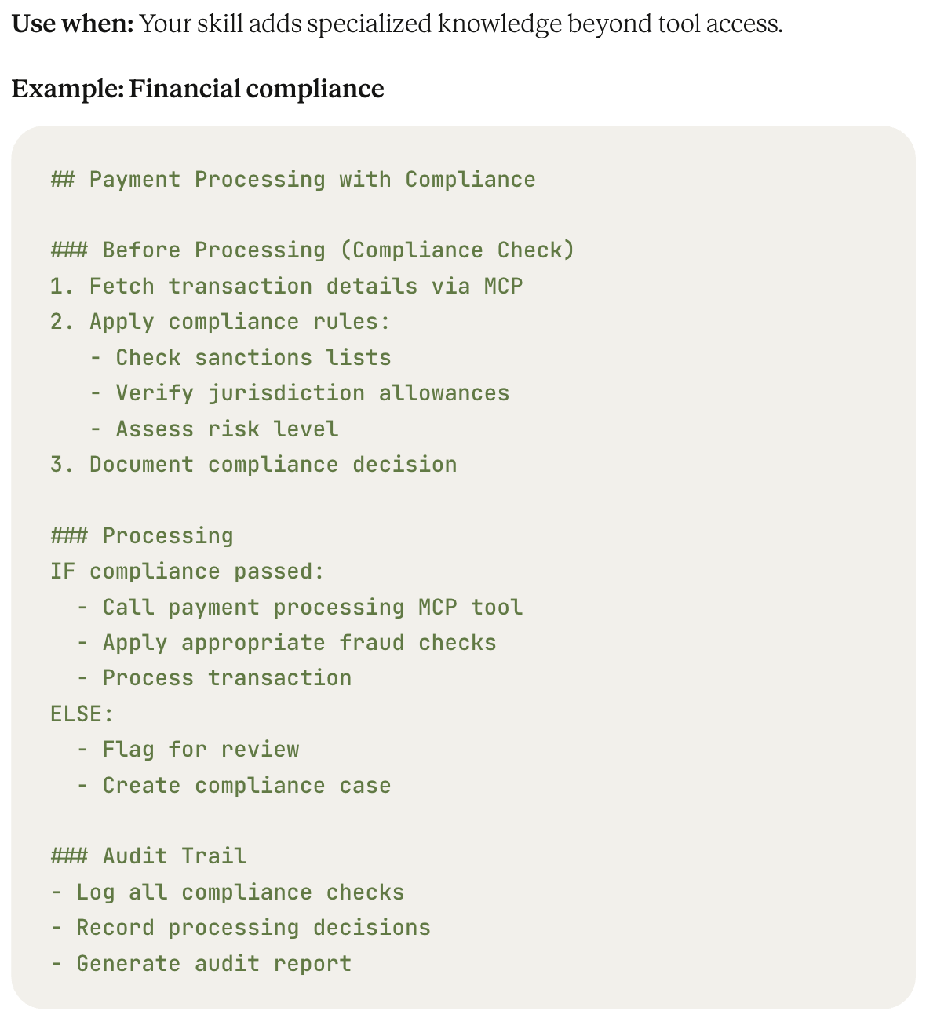Click 'Call payment processing MCP tool' line
The height and width of the screenshot is (1022, 926).
pyautogui.click(x=300, y=608)
